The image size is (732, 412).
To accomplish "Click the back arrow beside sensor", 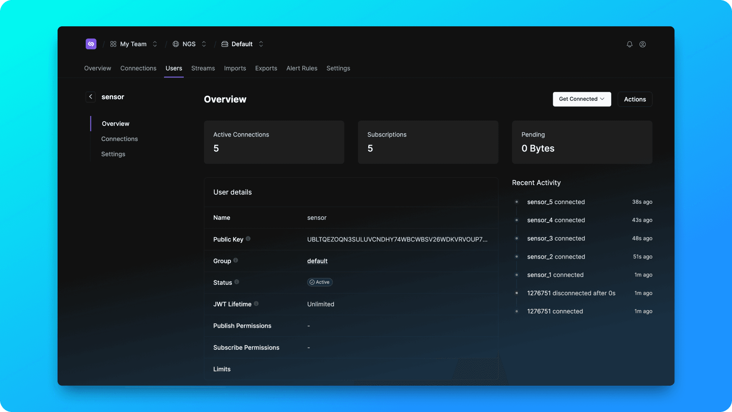I will pyautogui.click(x=91, y=97).
